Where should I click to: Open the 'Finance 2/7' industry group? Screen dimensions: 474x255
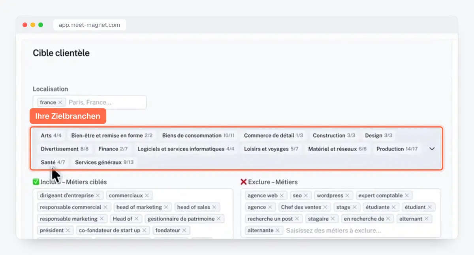113,149
